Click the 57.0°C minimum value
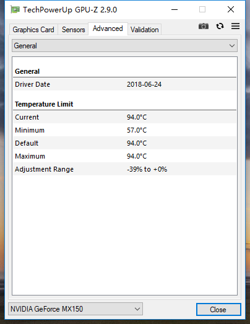Viewport: 250px width, 324px height. pyautogui.click(x=137, y=130)
